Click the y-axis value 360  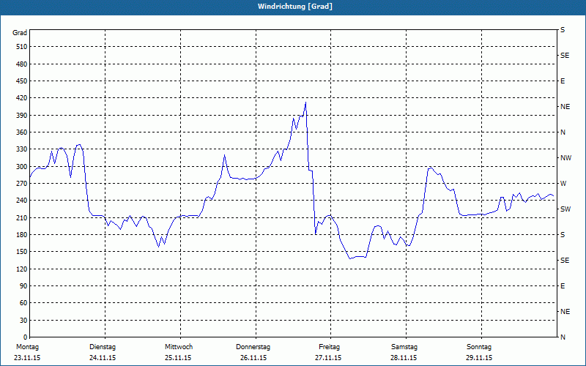coord(22,132)
